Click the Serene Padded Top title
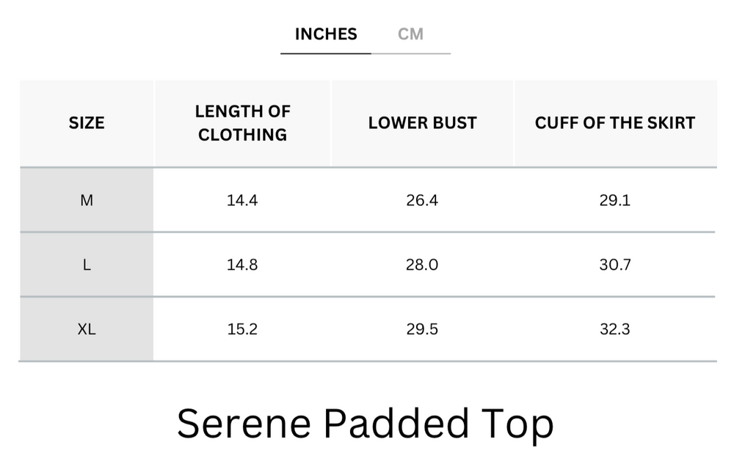This screenshot has width=734, height=464. pyautogui.click(x=364, y=421)
